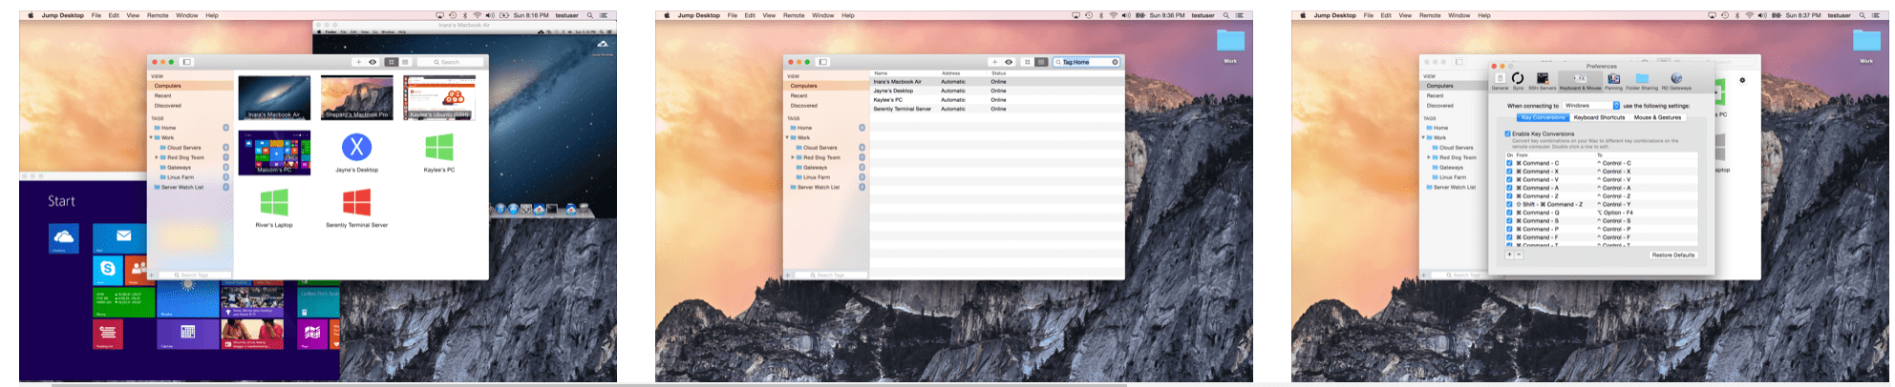
Task: Select the Folder Sharing preferences icon
Action: (x=1642, y=80)
